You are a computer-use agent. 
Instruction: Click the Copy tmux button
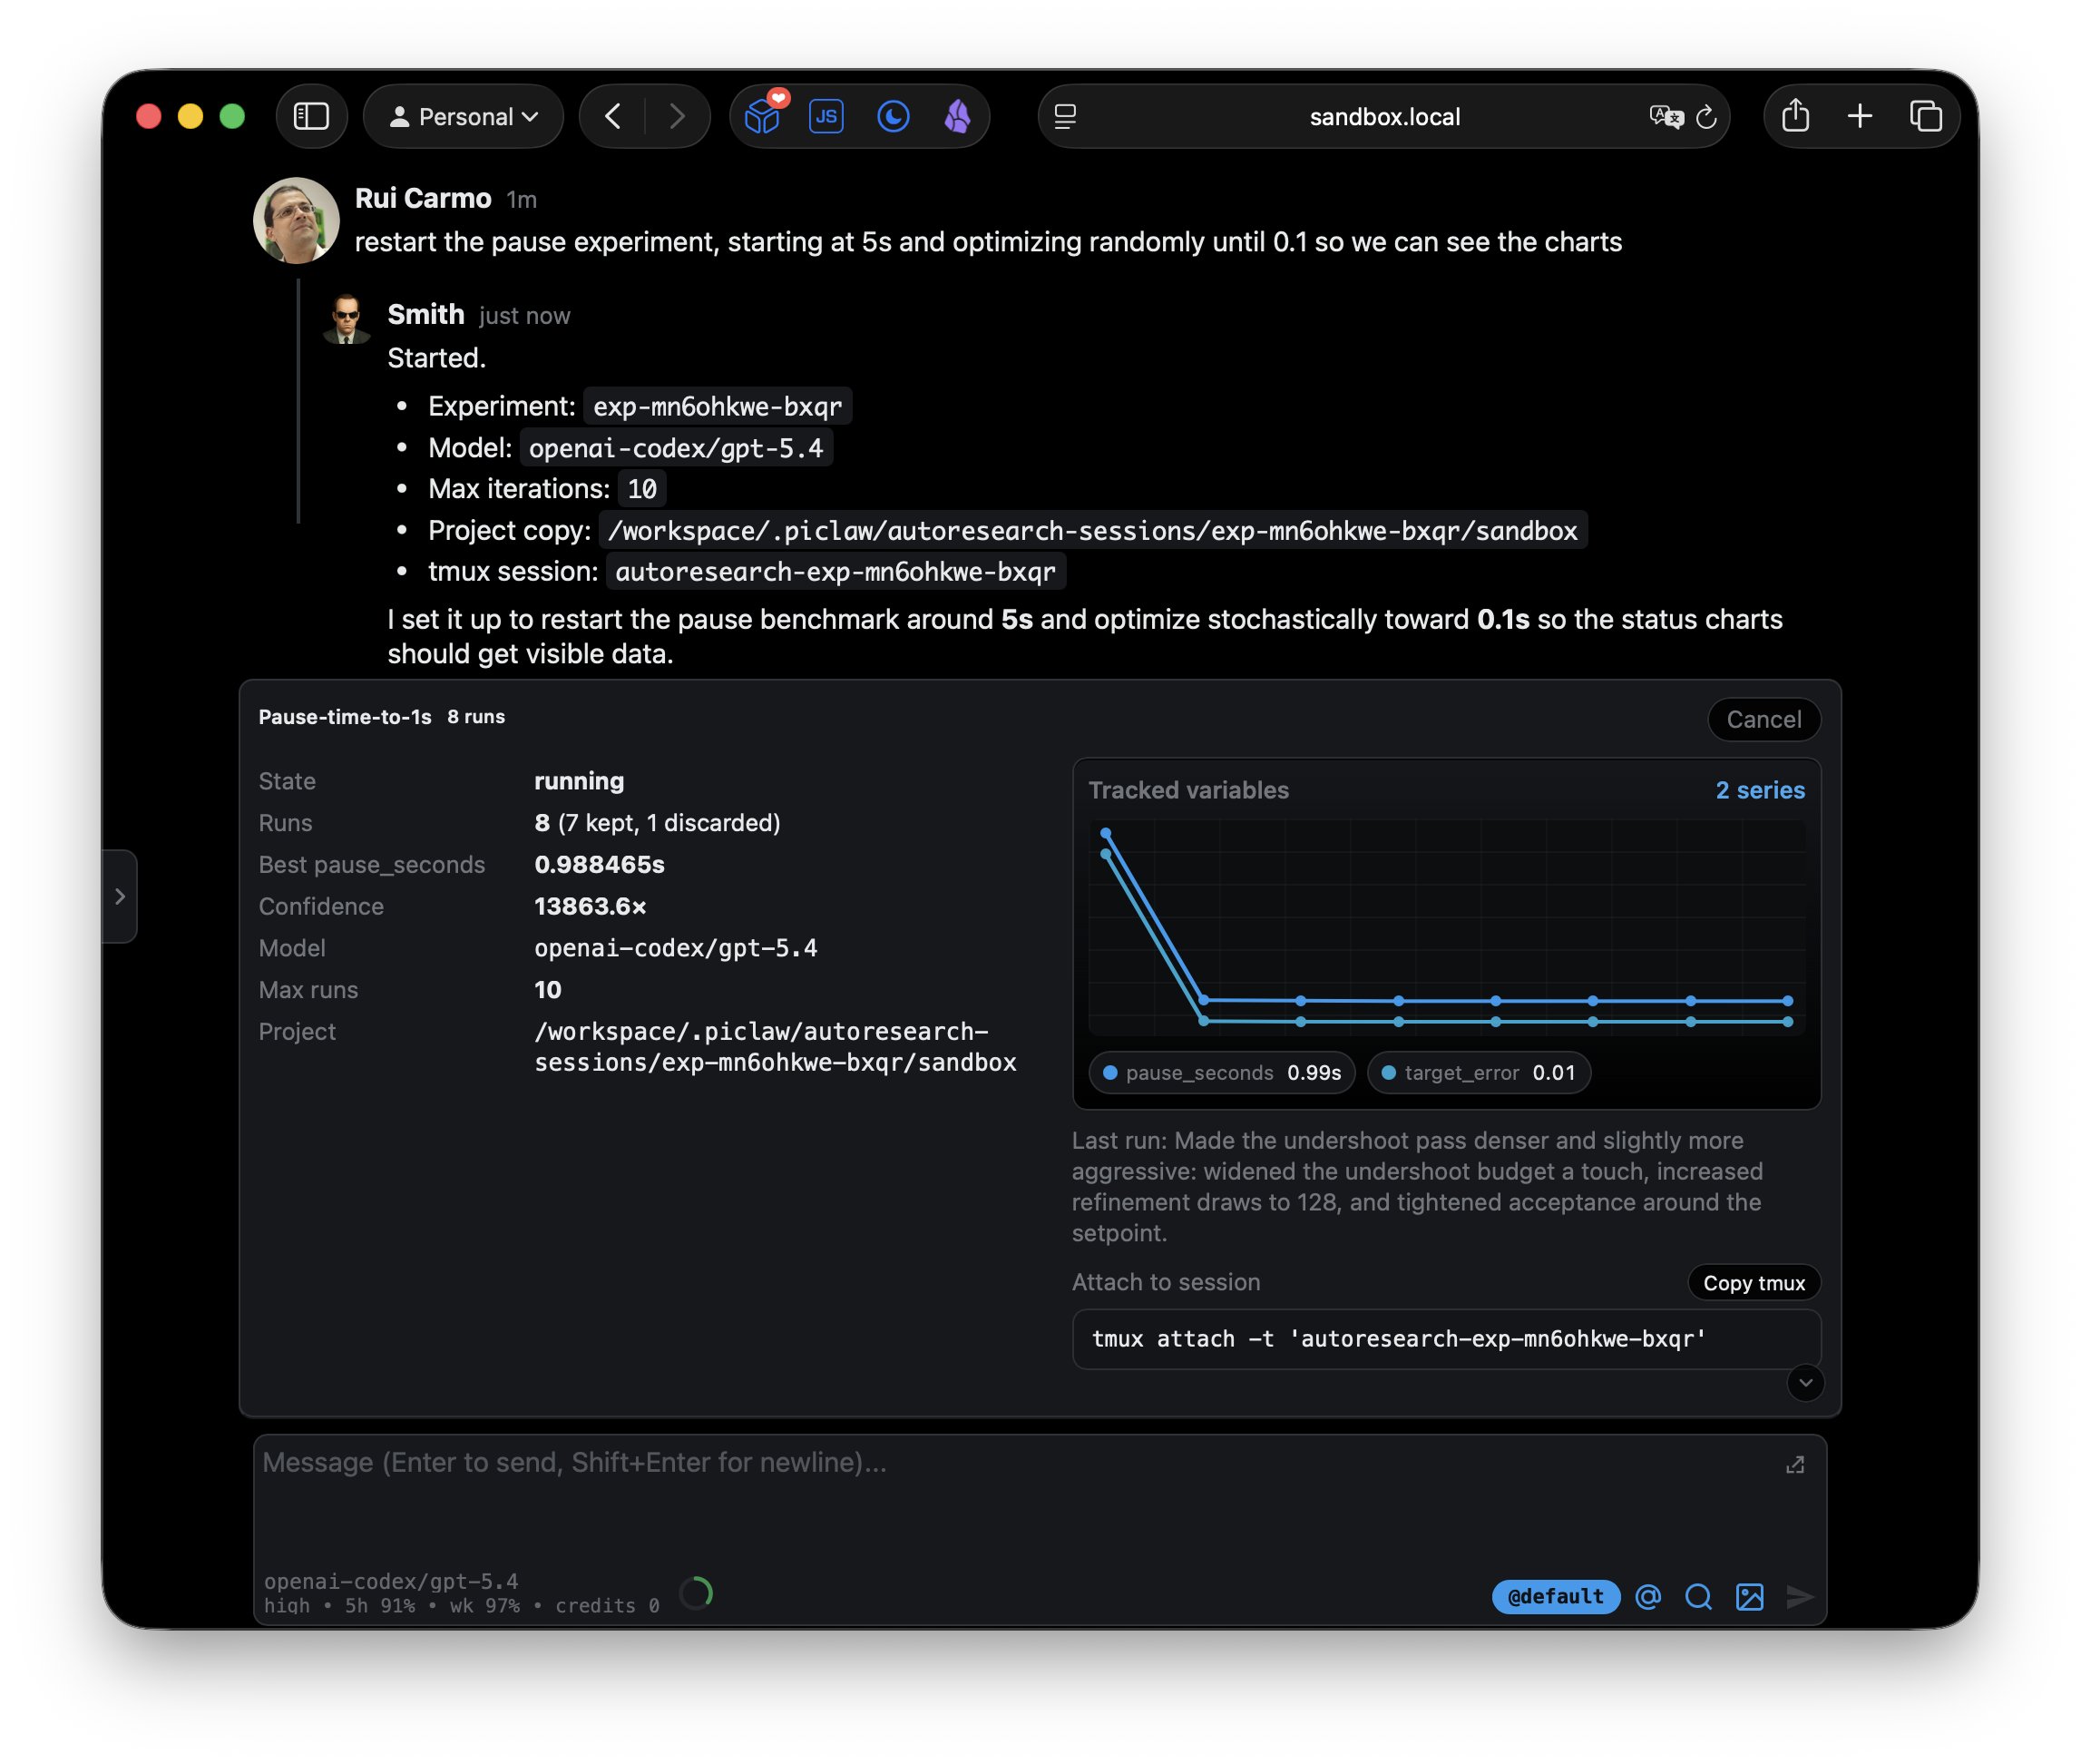pyautogui.click(x=1754, y=1283)
